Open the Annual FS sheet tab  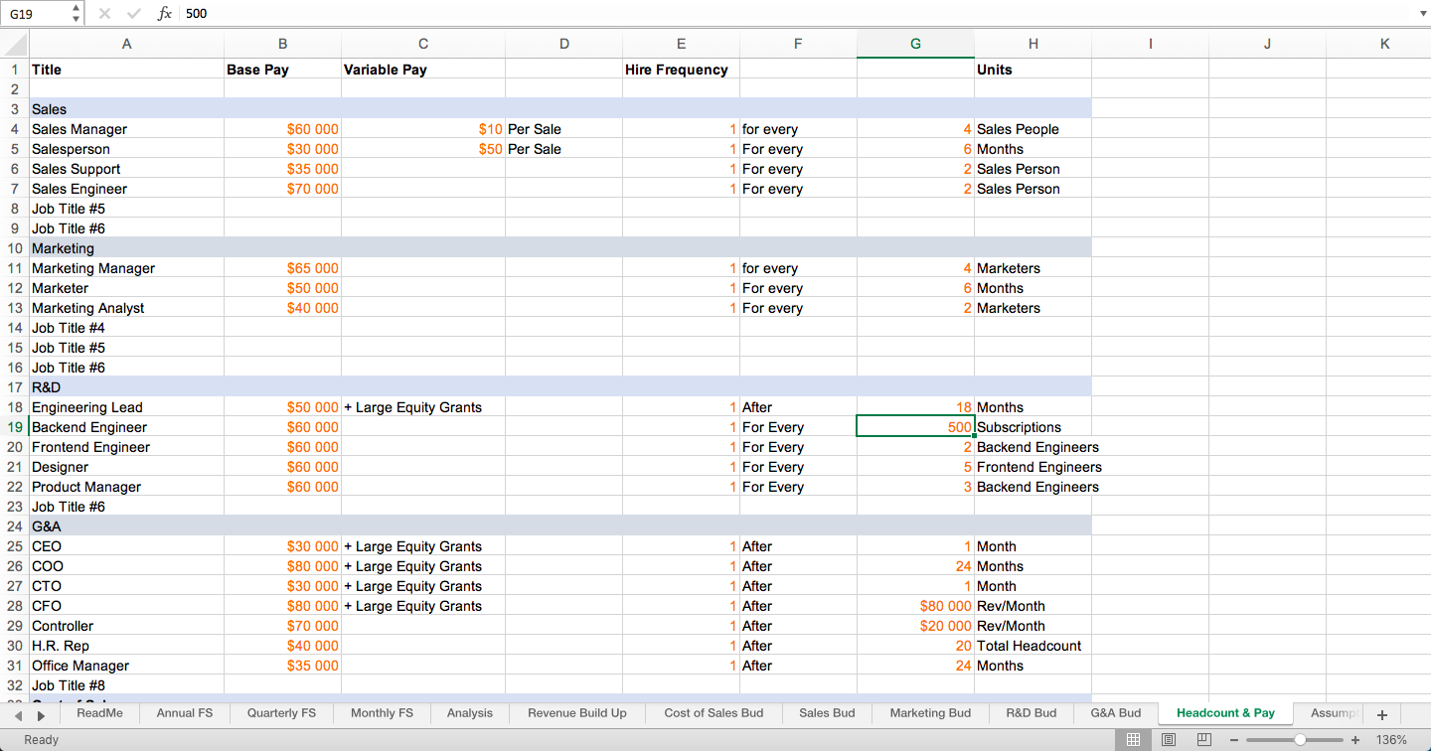click(185, 713)
